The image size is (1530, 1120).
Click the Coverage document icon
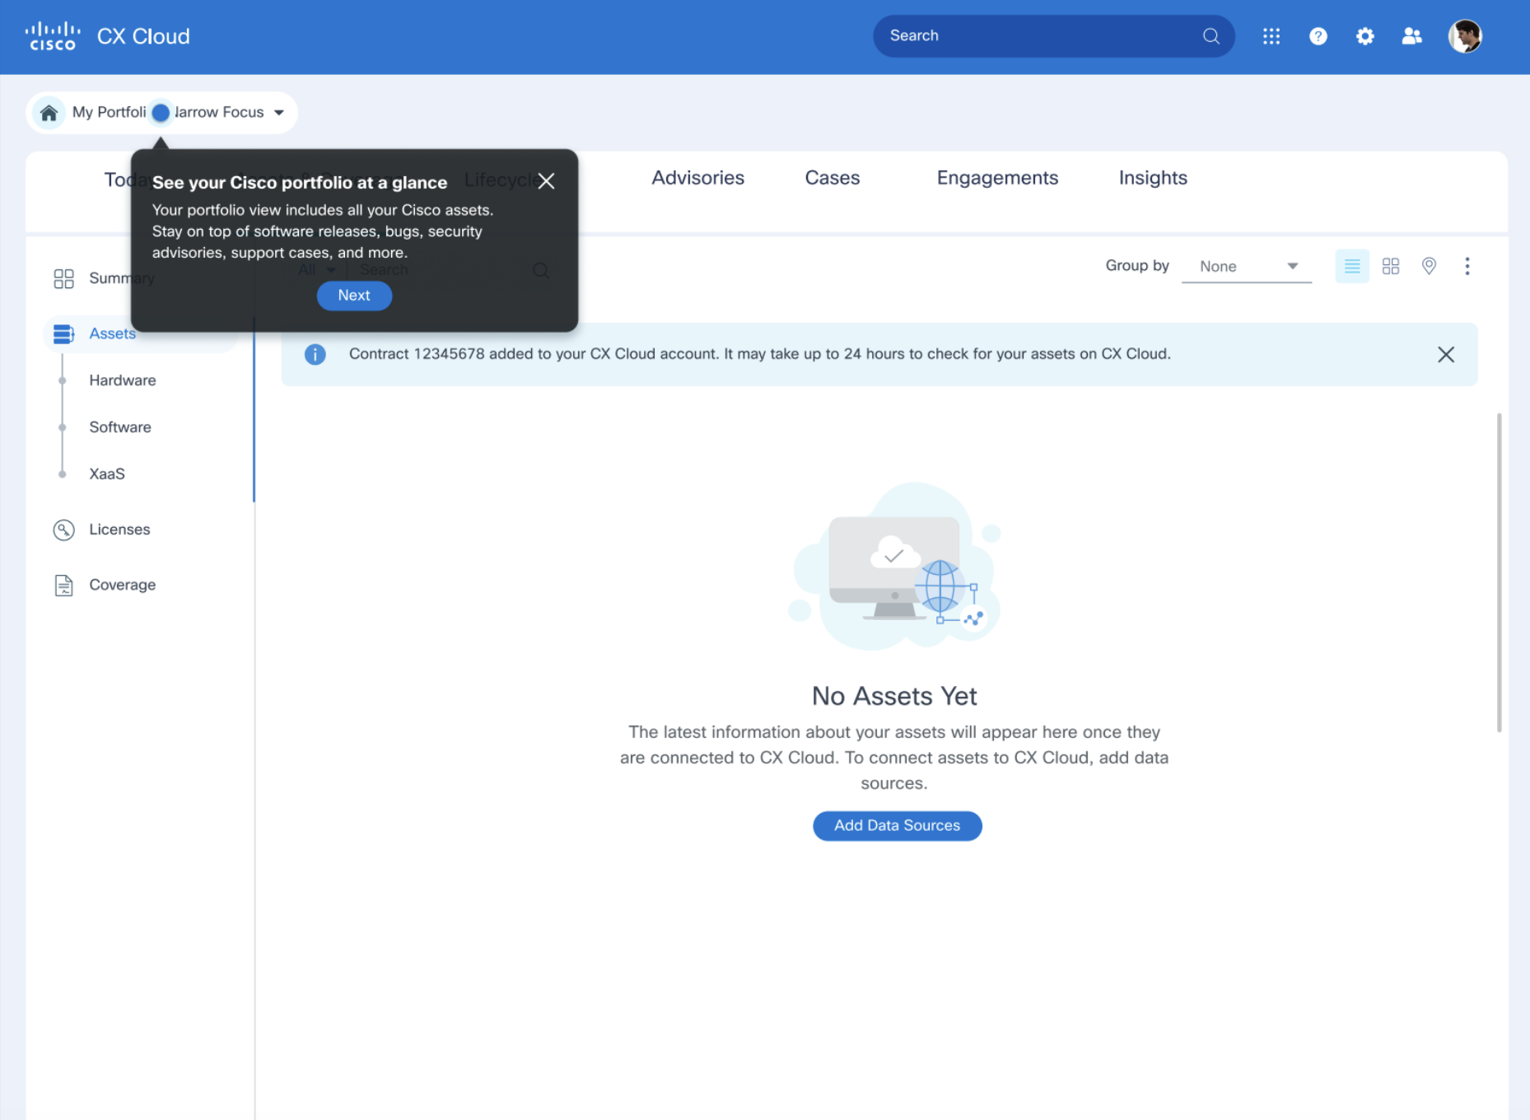(63, 585)
